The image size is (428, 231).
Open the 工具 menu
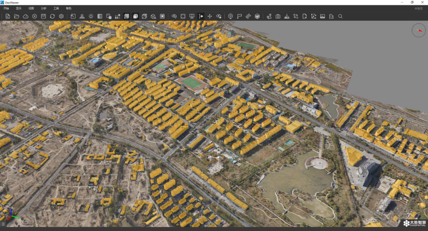[56, 8]
